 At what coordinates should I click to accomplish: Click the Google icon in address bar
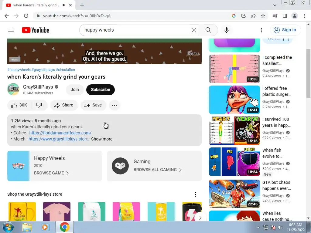click(234, 16)
